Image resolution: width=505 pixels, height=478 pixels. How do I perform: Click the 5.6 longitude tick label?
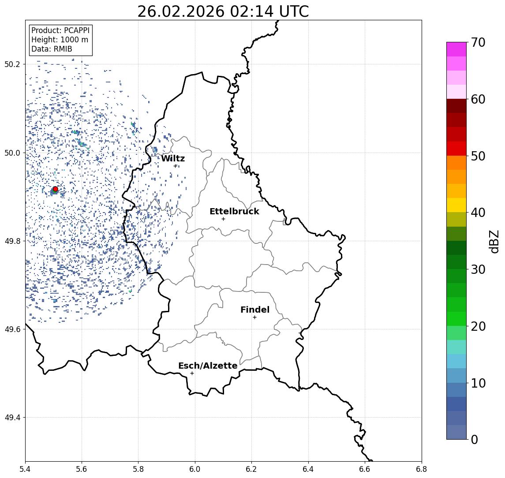(82, 469)
